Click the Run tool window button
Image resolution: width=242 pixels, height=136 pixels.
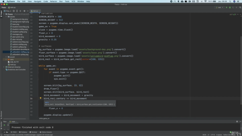point(6,132)
